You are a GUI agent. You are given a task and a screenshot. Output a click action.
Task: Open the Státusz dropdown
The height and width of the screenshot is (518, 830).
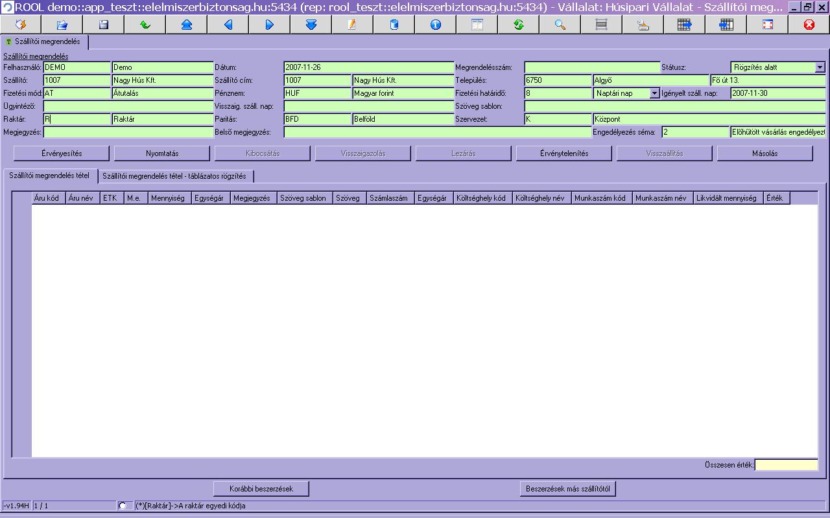pos(820,67)
